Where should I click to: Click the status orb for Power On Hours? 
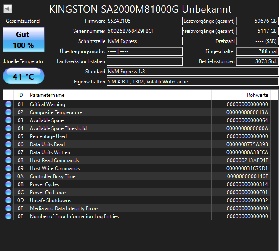point(8,192)
